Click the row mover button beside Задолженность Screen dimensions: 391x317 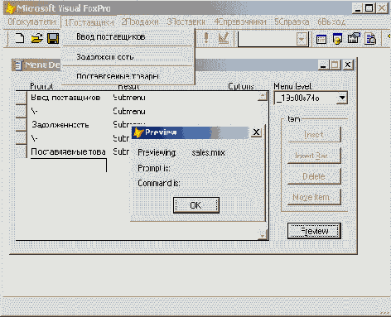pyautogui.click(x=22, y=125)
